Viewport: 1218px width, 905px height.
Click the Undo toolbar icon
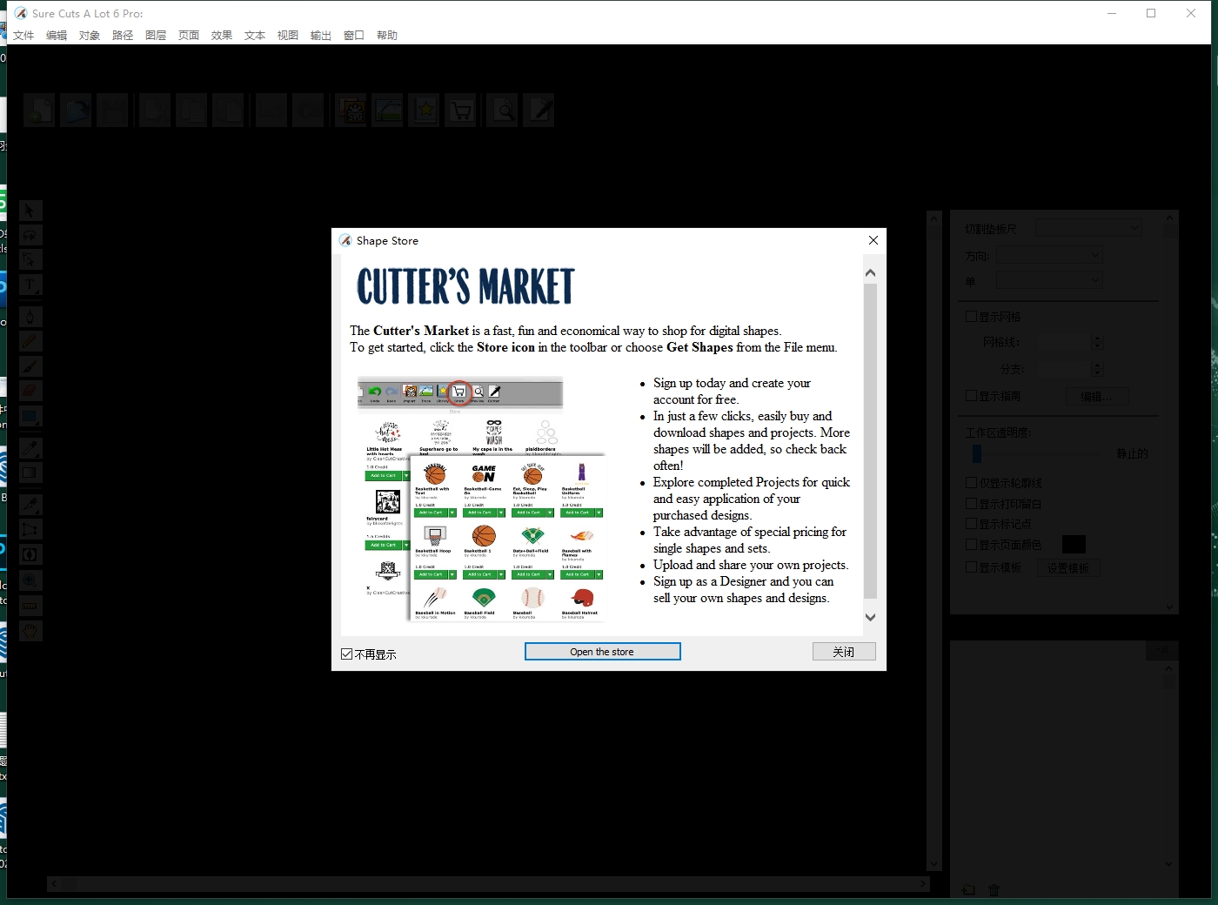tap(271, 111)
